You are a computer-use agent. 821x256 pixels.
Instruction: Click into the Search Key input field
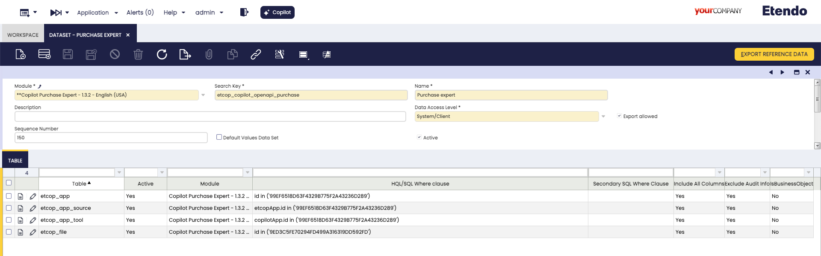(x=311, y=95)
